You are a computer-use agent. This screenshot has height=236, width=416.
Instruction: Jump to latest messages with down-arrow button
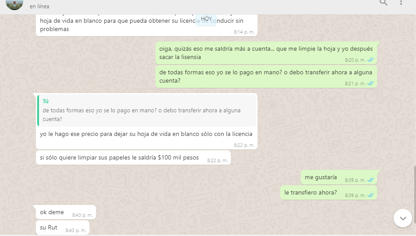[x=403, y=218]
